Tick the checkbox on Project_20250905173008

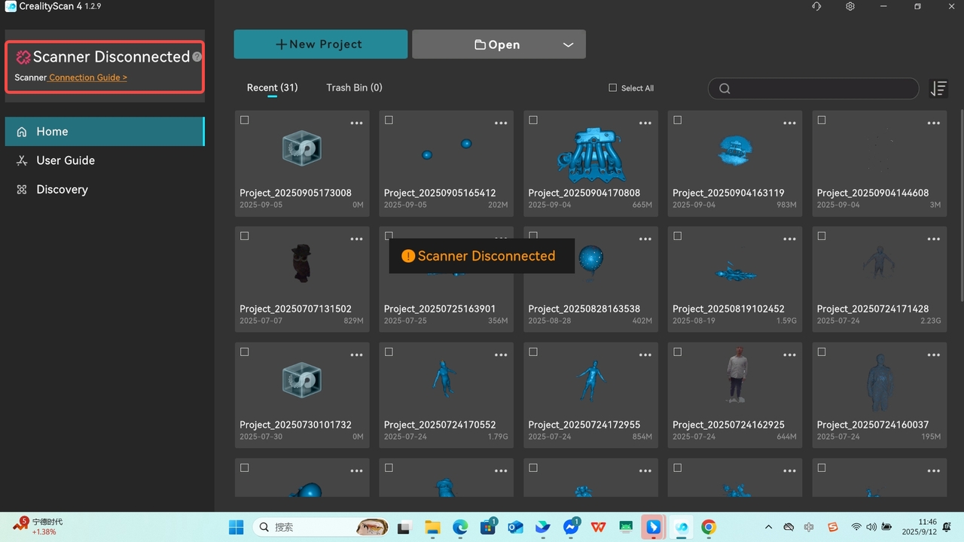tap(245, 120)
